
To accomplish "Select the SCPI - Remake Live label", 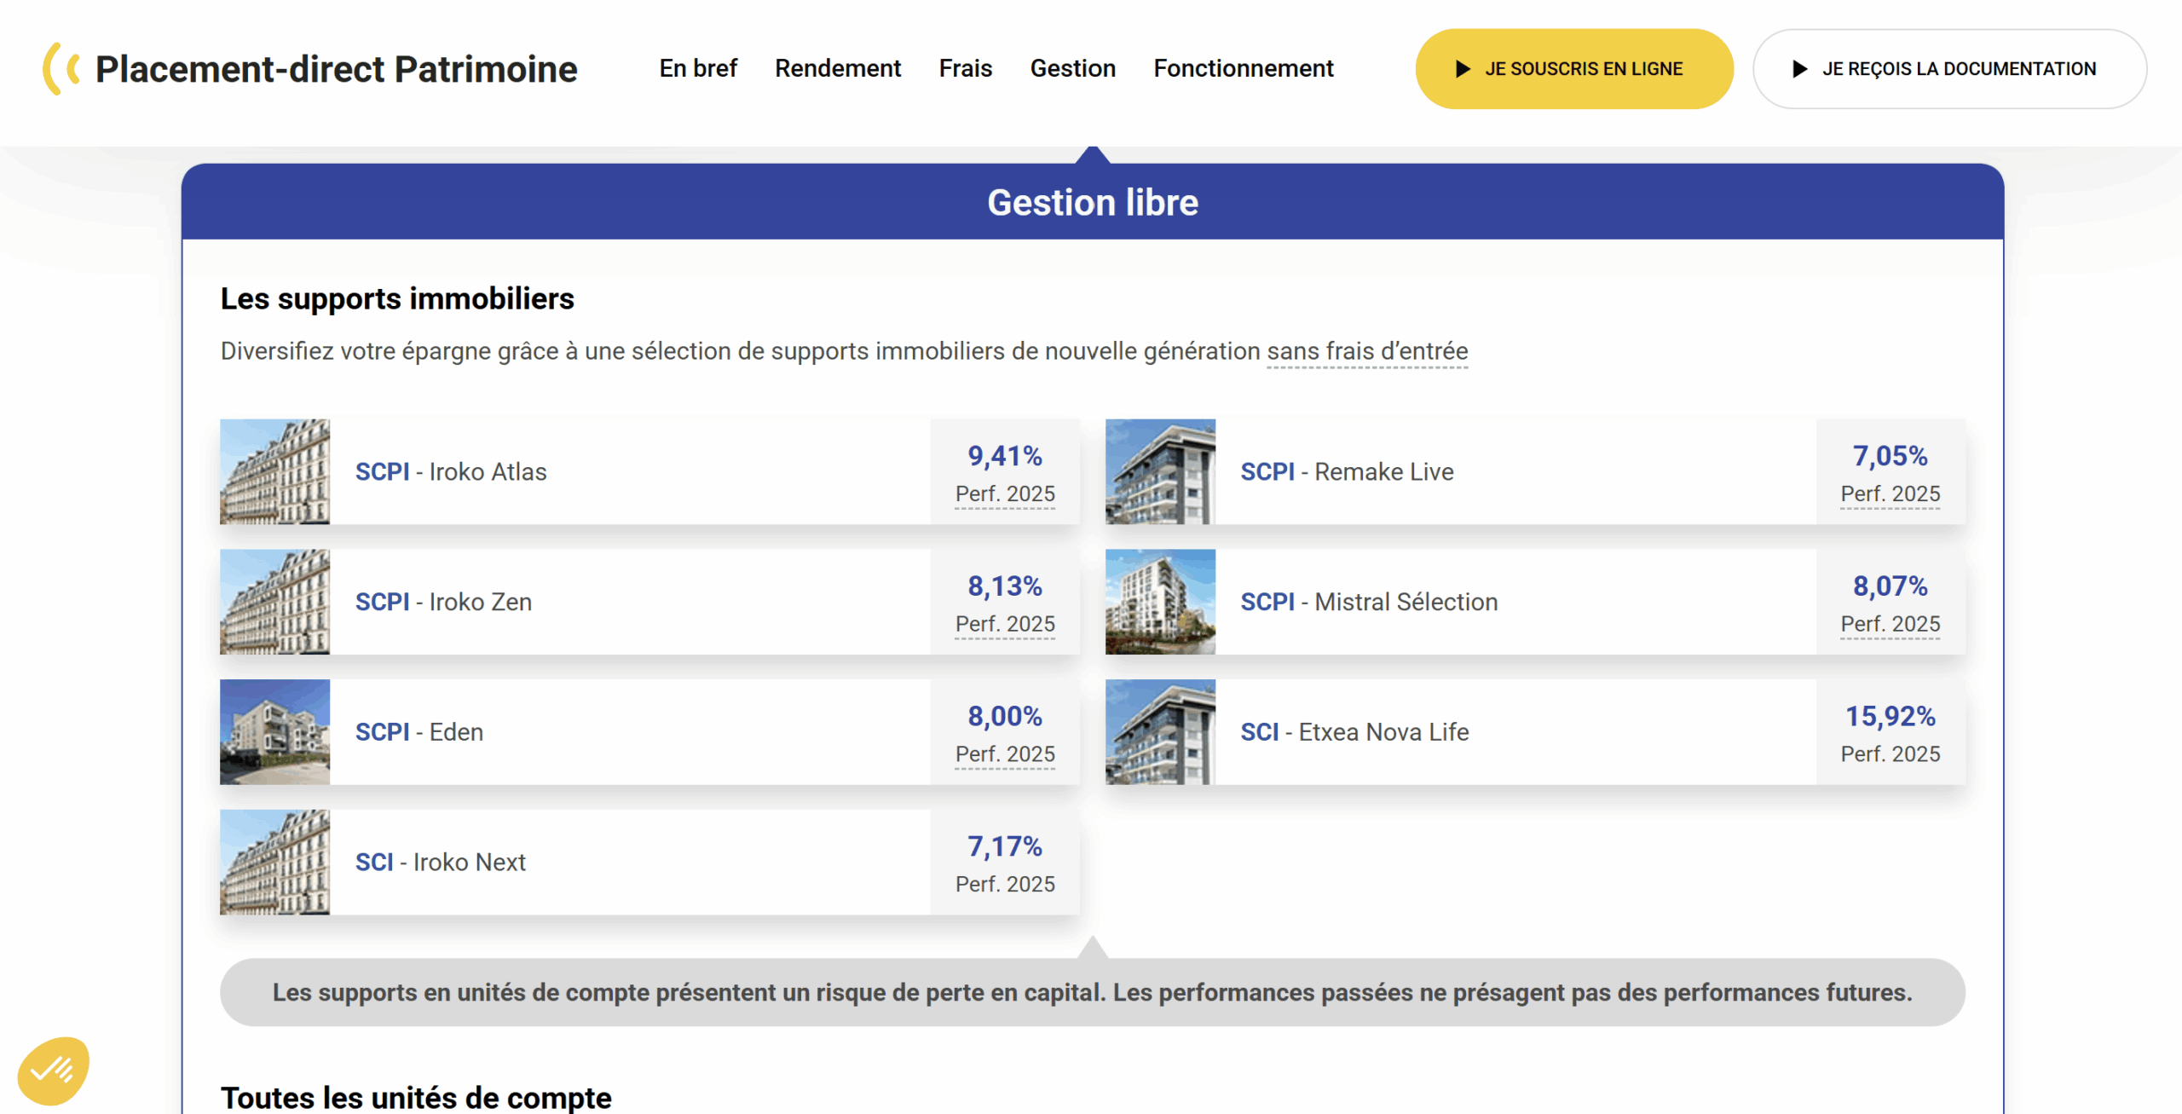I will [x=1347, y=471].
